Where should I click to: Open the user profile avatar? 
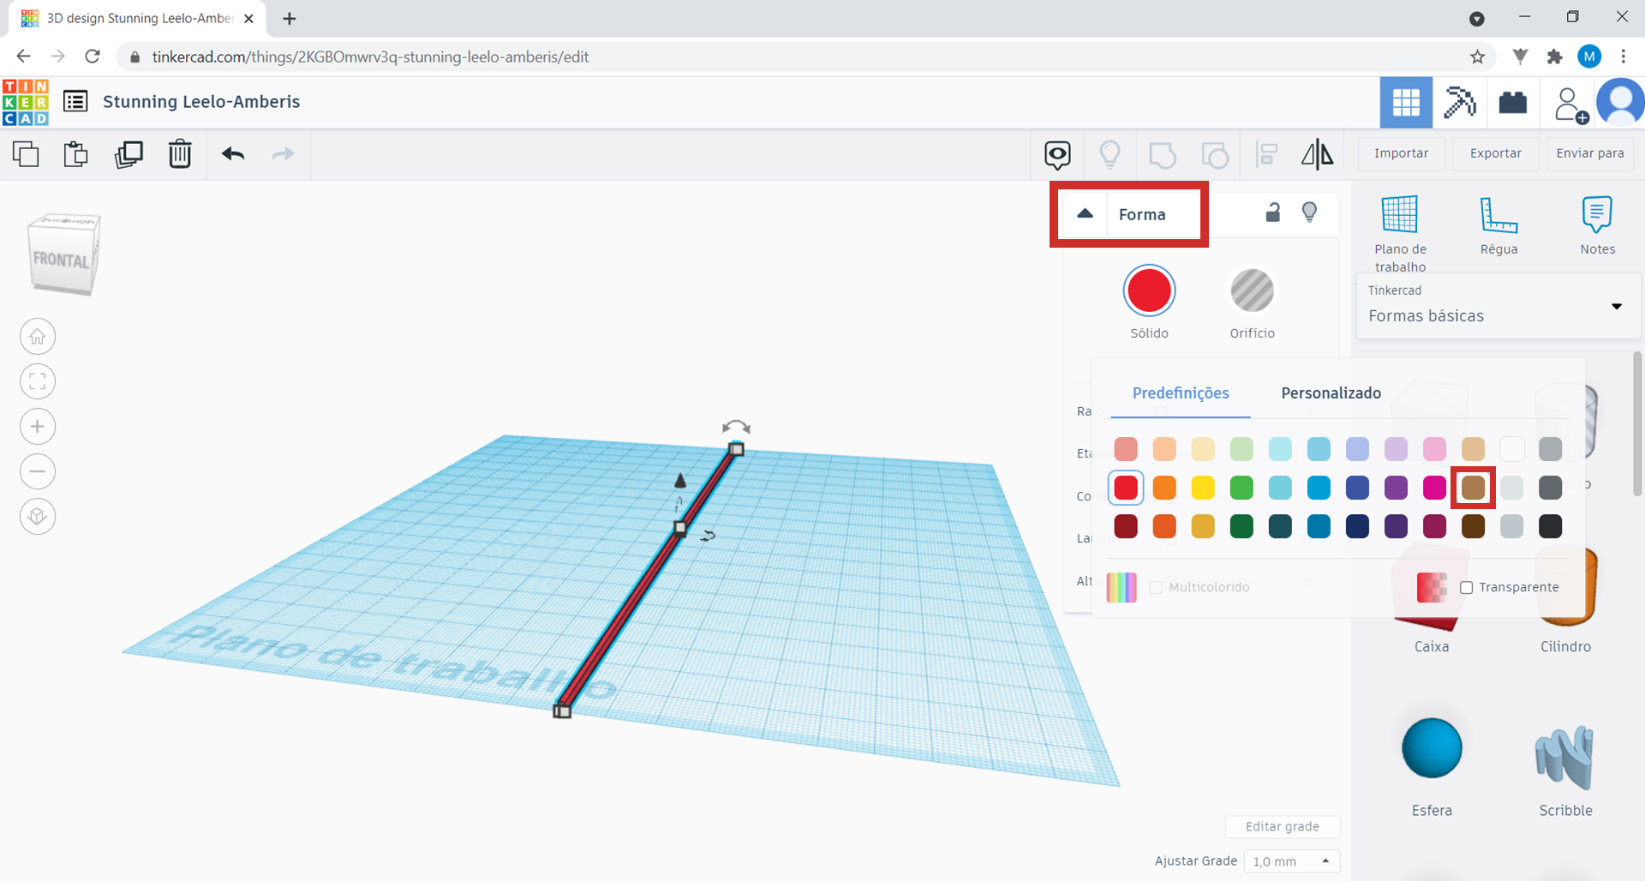tap(1620, 102)
